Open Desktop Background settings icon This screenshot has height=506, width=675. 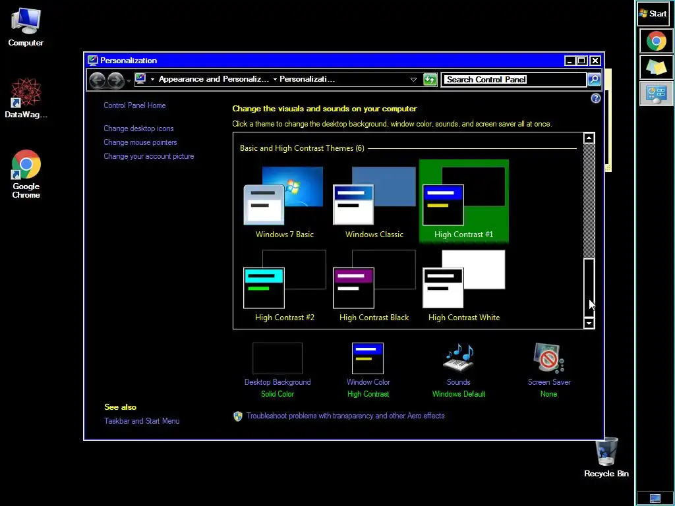coord(278,358)
